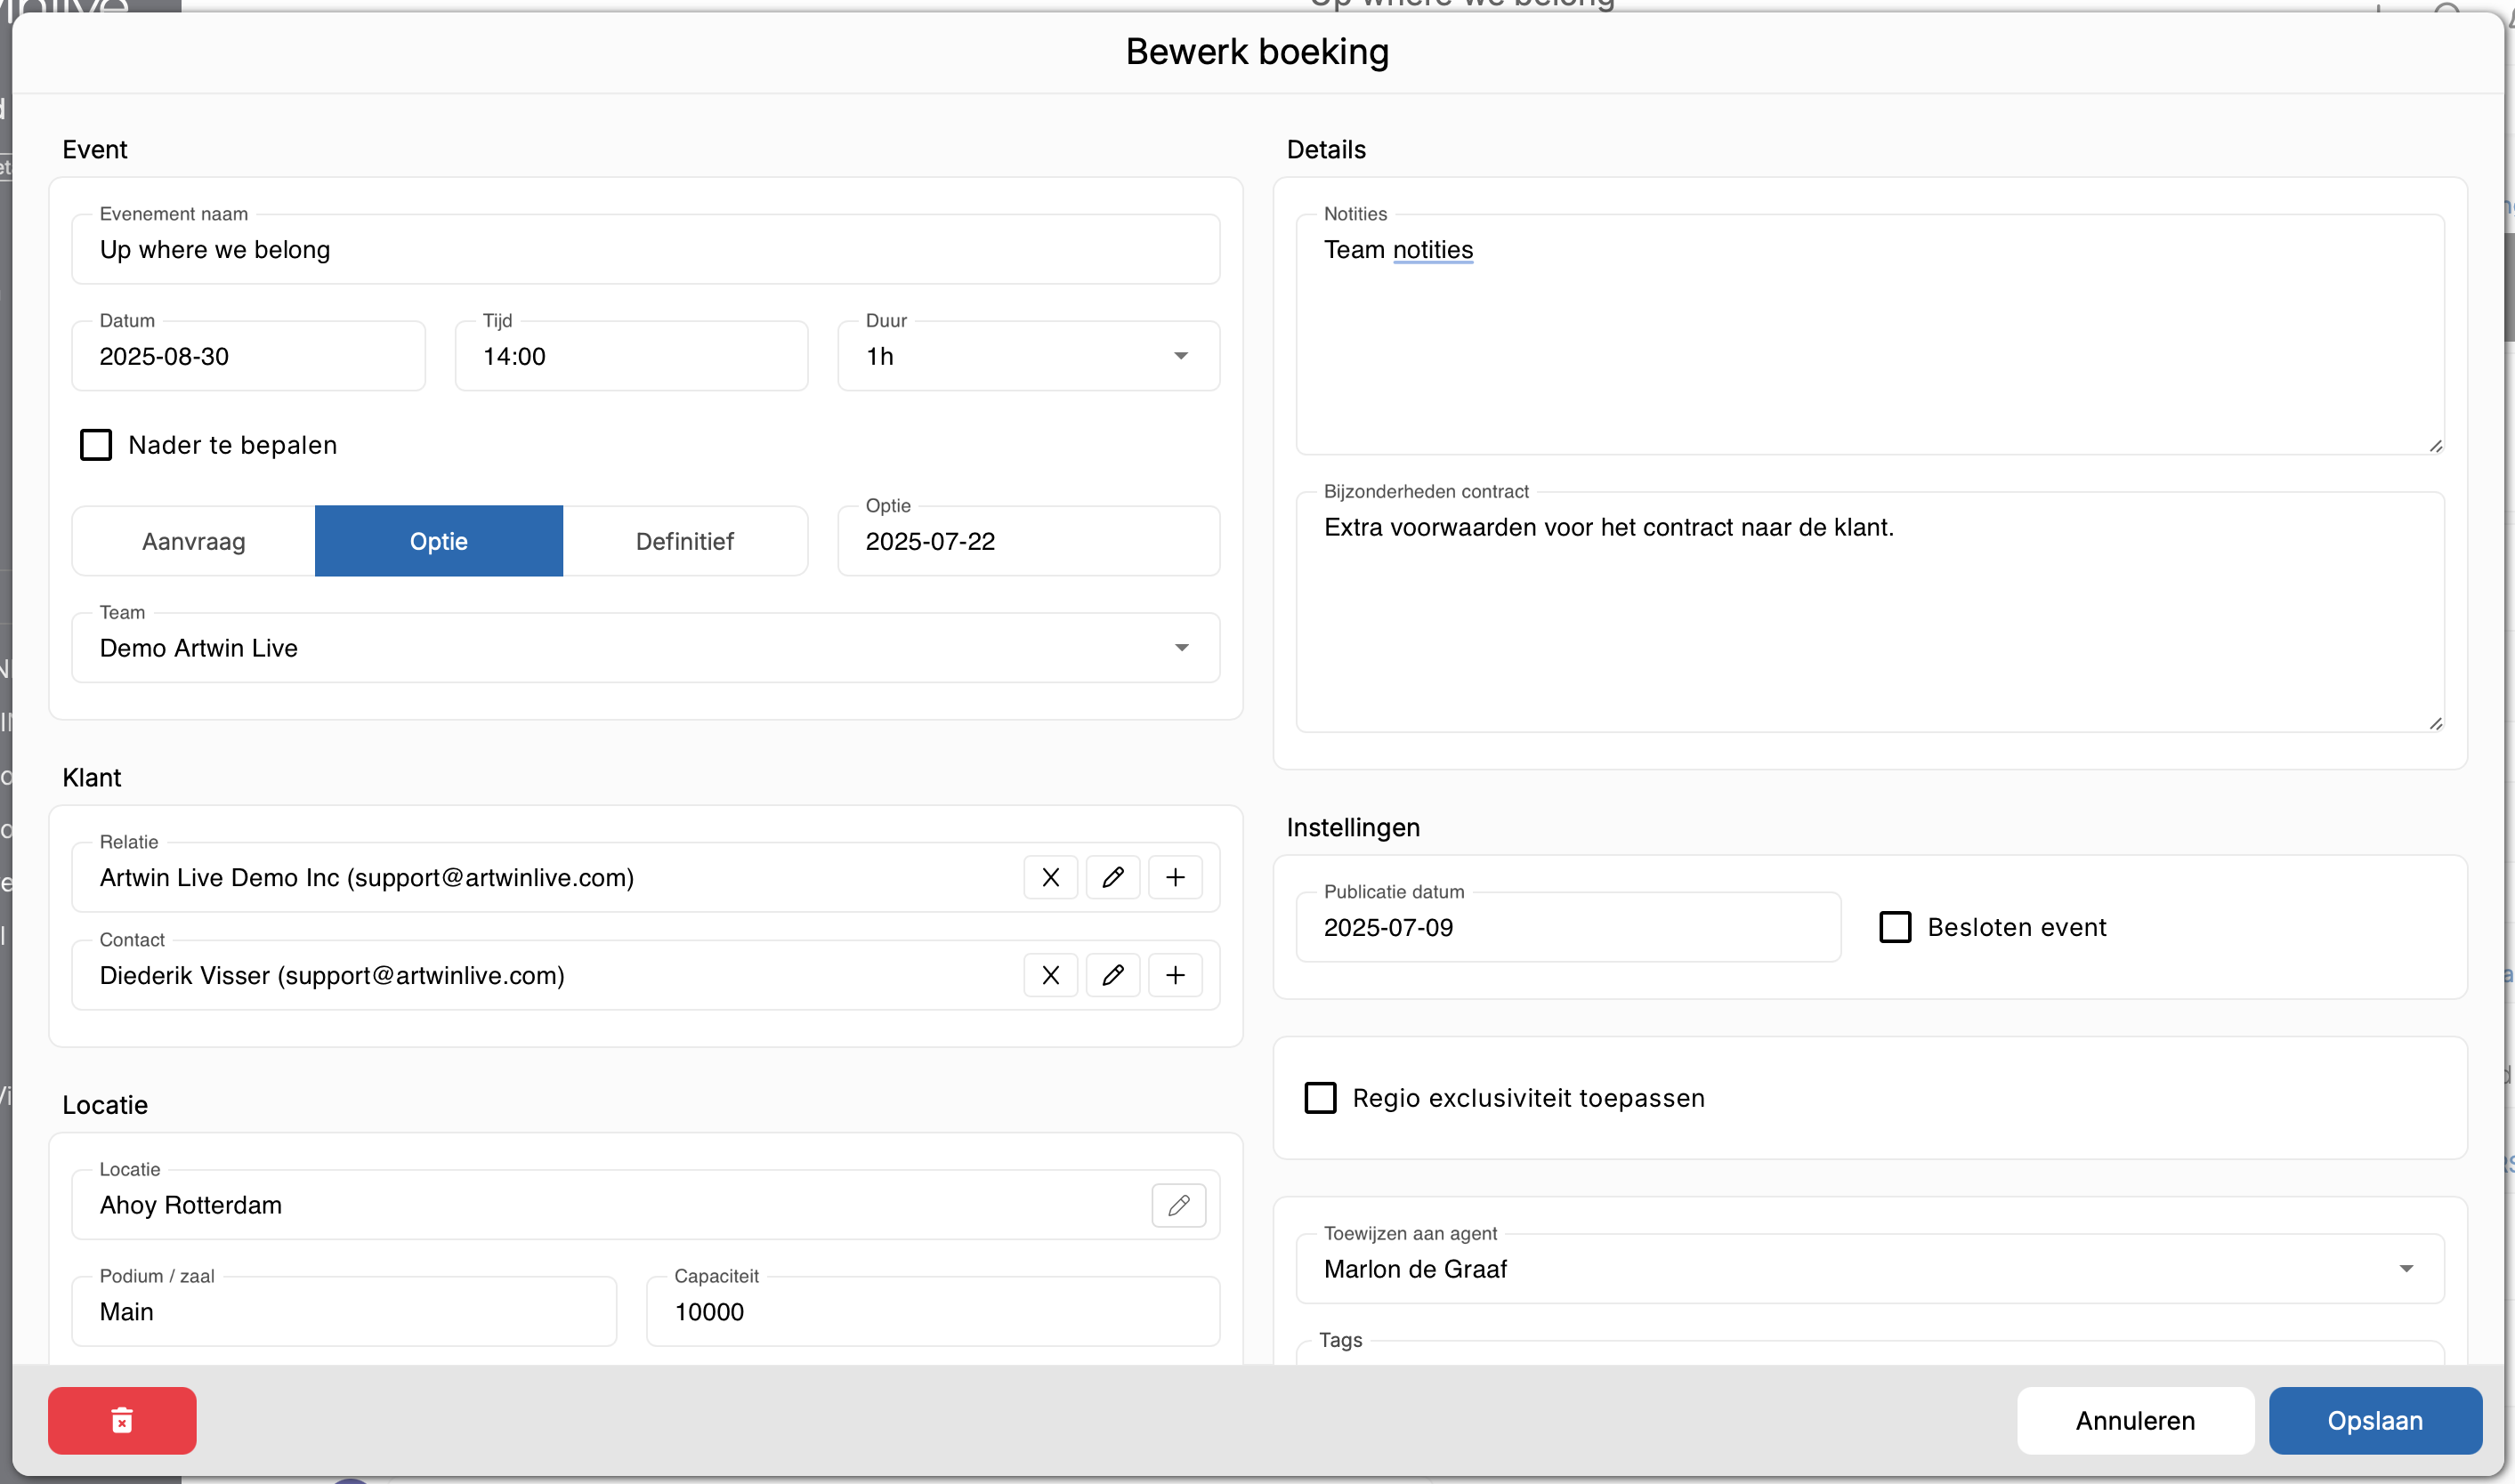The width and height of the screenshot is (2515, 1484).
Task: Add a new Relatie with the plus icon
Action: (1175, 877)
